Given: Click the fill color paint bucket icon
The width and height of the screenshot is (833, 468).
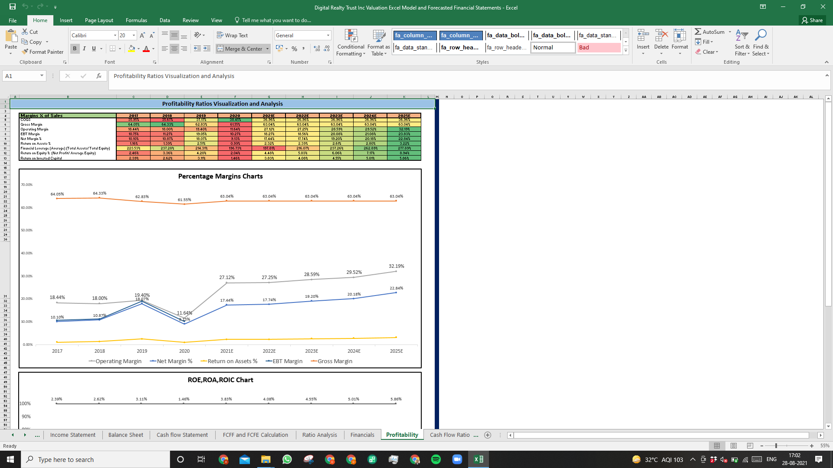Looking at the screenshot, I should pos(131,49).
